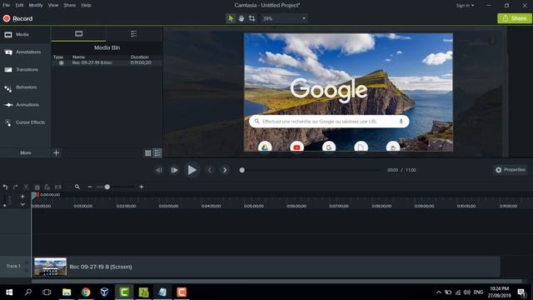Select the hand Pan tool

[242, 18]
